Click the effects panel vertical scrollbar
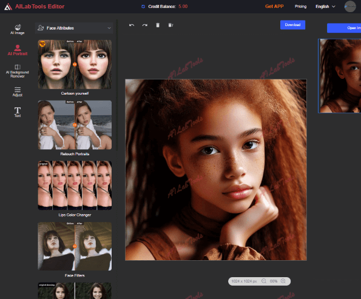 pos(116,85)
